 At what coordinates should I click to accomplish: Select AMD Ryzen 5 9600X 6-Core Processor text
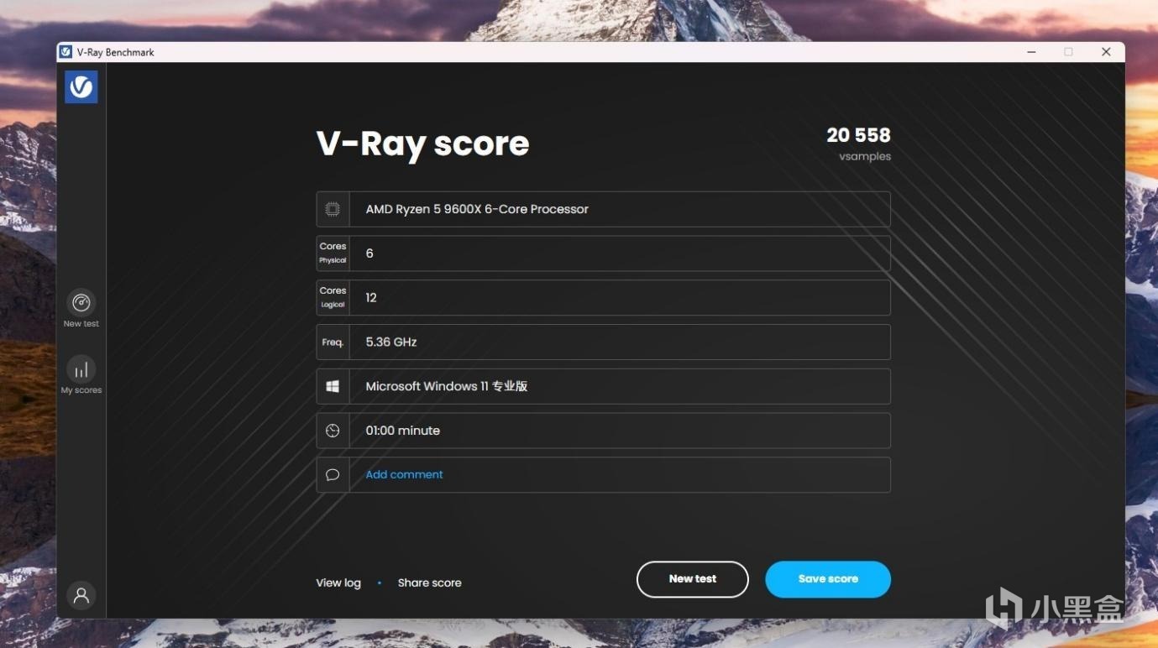(x=477, y=209)
